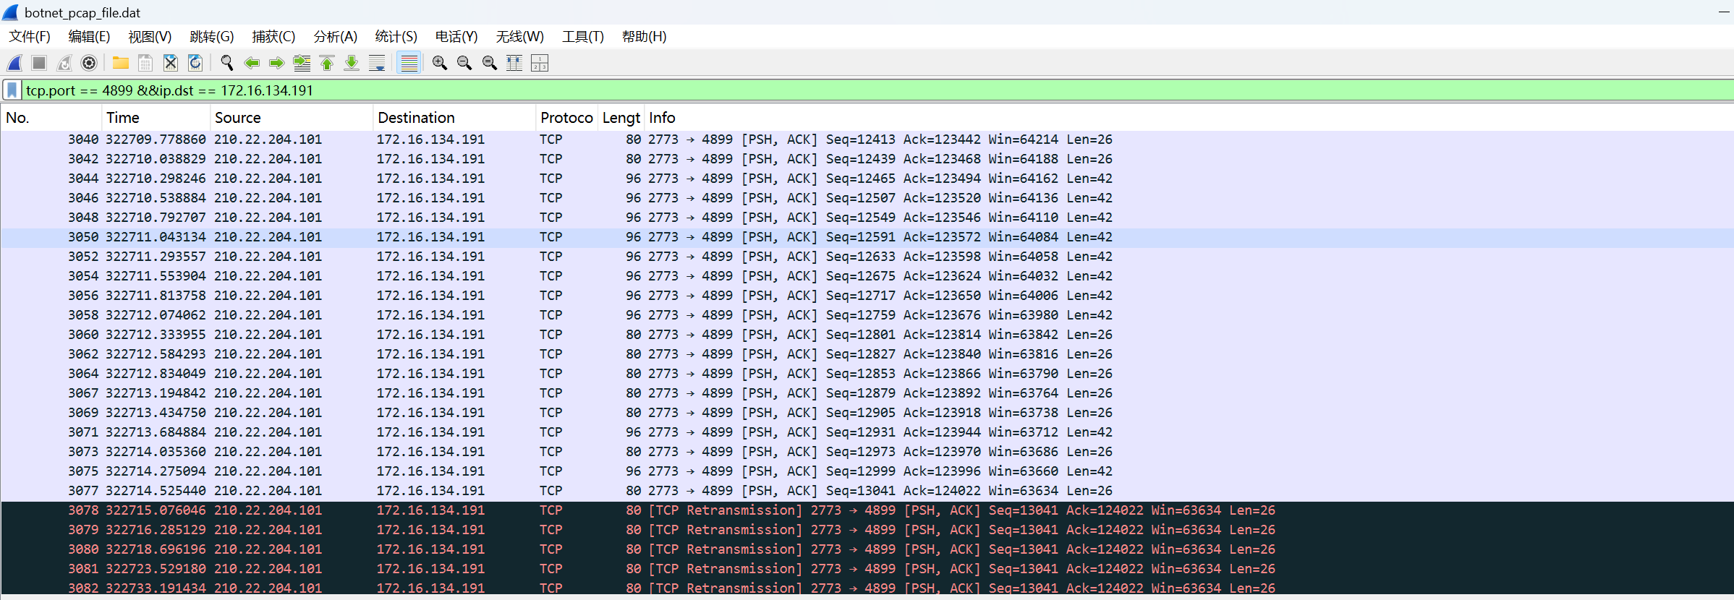Go to the next packet with the right arrow
The width and height of the screenshot is (1734, 600).
point(276,63)
